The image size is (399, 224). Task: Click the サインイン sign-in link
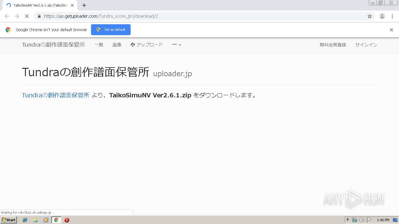tap(366, 45)
